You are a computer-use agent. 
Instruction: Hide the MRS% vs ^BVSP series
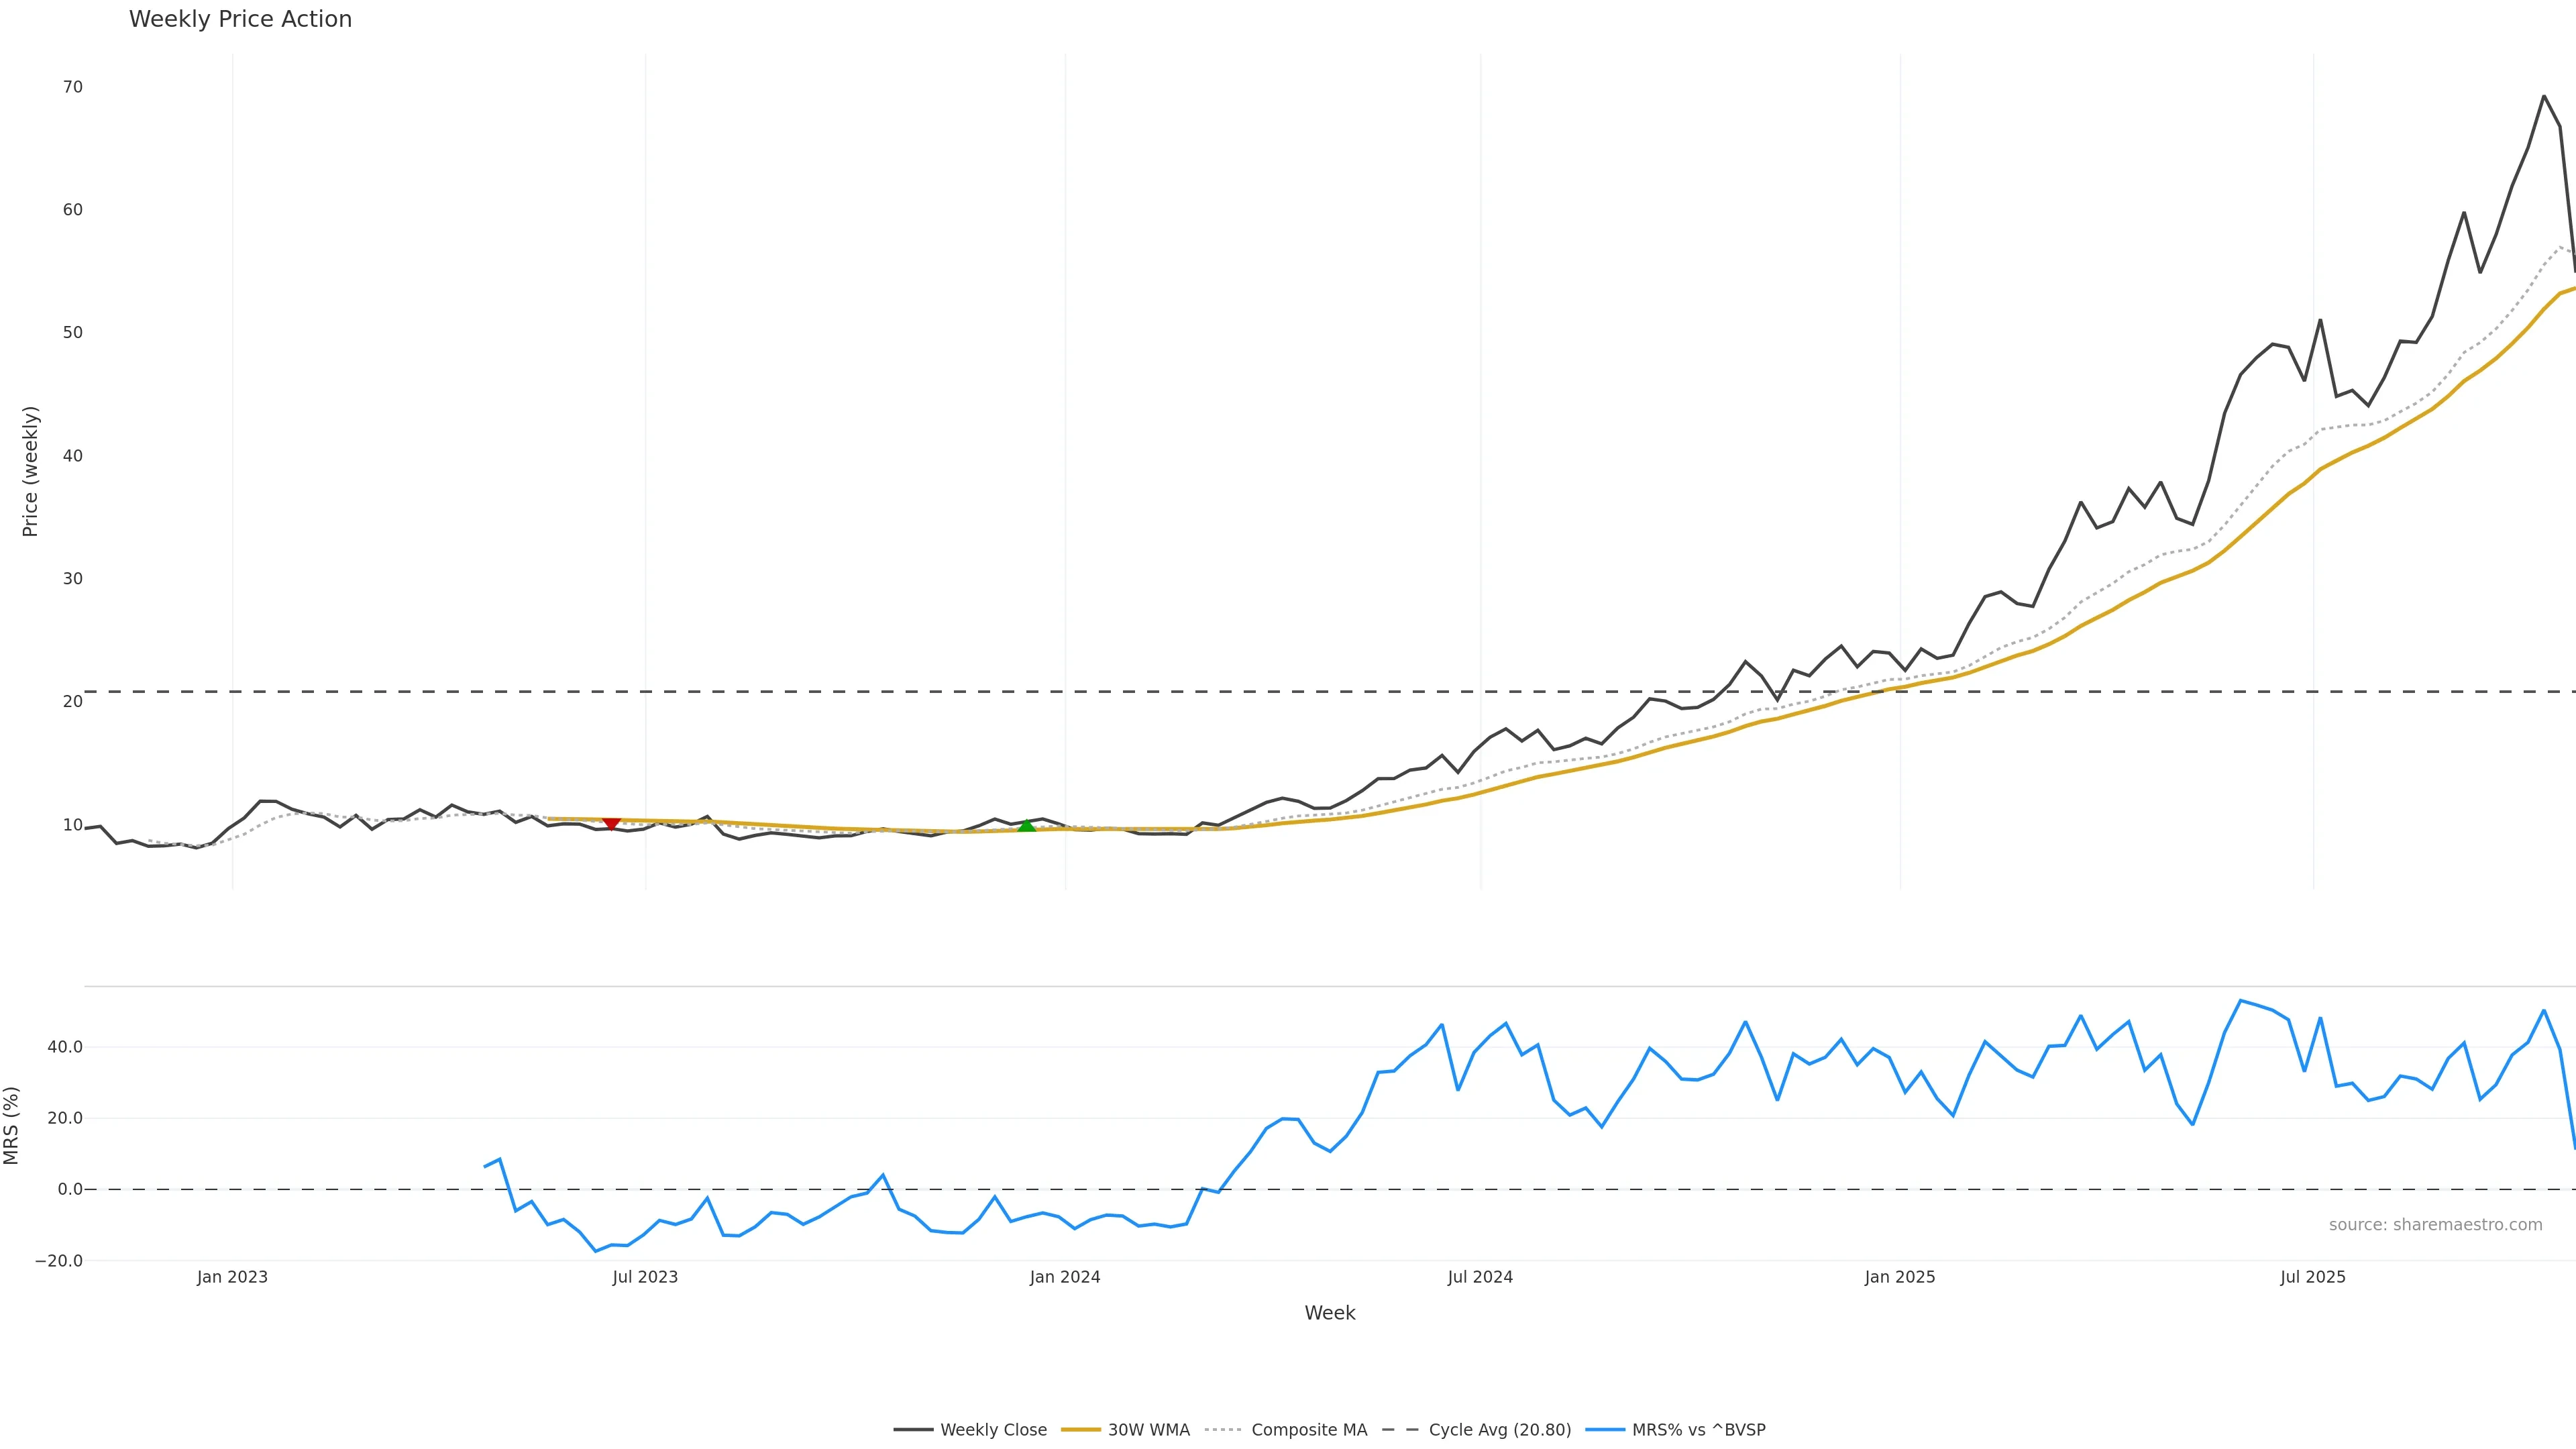[1698, 1430]
